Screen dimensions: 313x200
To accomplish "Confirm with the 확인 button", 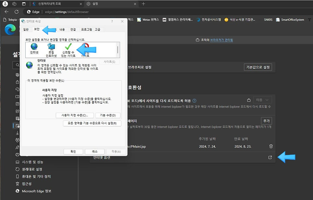I will (x=73, y=151).
